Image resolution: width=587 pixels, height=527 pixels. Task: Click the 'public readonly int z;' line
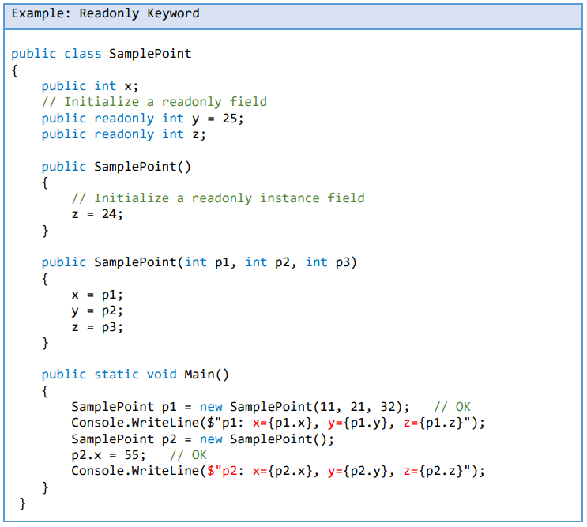124,134
